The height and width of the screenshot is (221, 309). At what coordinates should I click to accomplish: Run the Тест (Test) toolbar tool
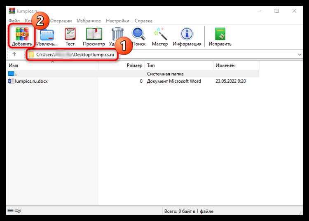tap(70, 34)
